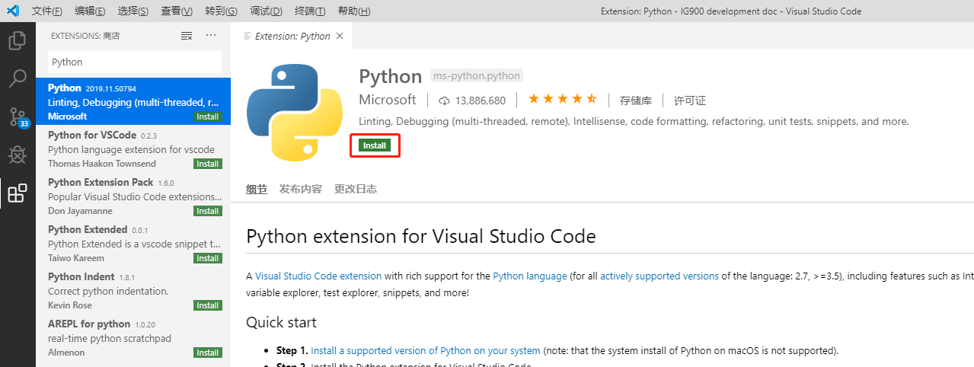This screenshot has height=367, width=974.
Task: Open the Explorer view in activity bar
Action: 18,40
